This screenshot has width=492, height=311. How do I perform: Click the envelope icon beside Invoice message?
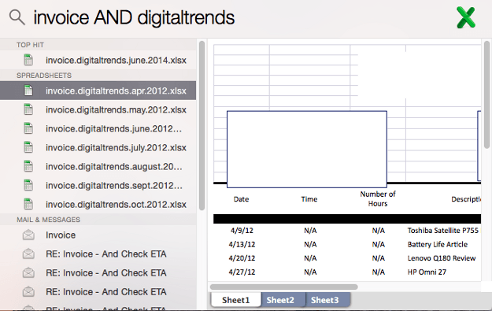point(28,235)
